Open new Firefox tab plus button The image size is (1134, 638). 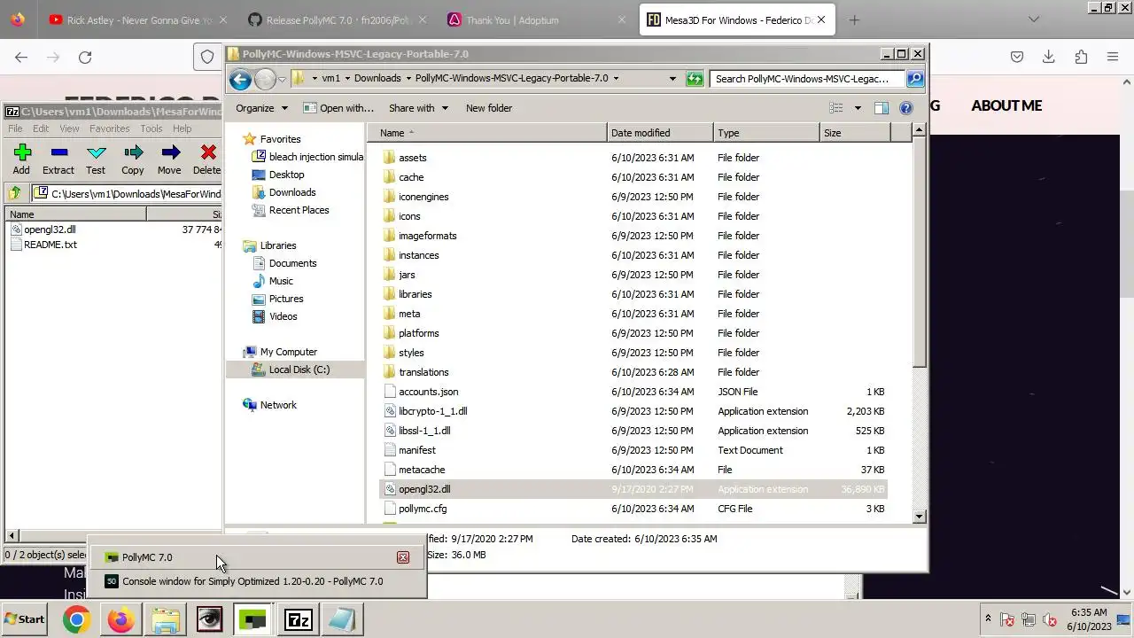854,19
